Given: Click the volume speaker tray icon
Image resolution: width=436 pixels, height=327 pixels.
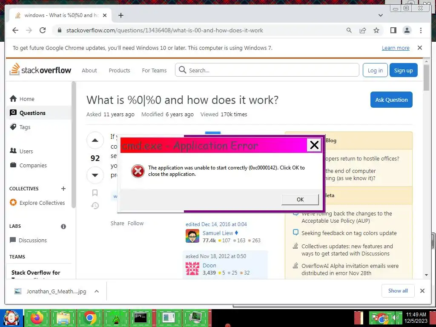Looking at the screenshot, I should pos(395,318).
